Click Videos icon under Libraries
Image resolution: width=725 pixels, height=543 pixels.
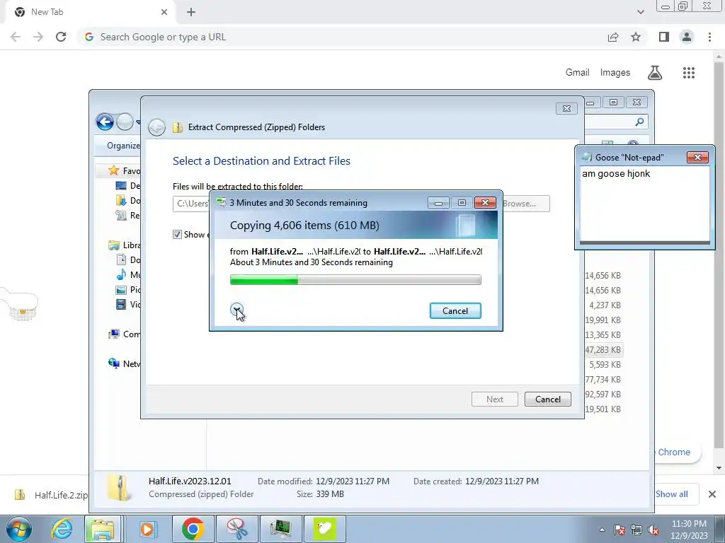coord(120,304)
